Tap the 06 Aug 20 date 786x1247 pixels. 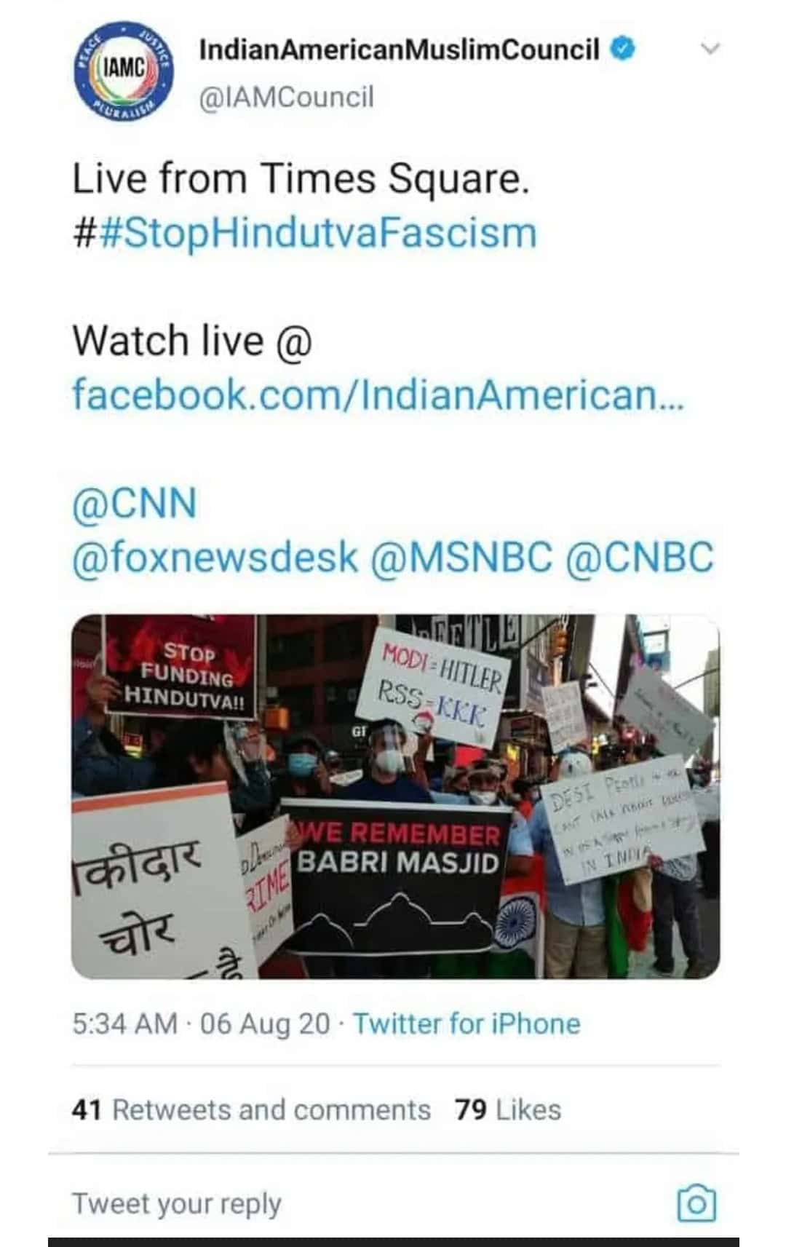[x=265, y=1024]
